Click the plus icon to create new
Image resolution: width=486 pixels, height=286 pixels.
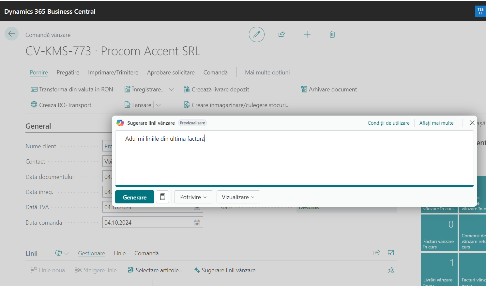pyautogui.click(x=307, y=34)
